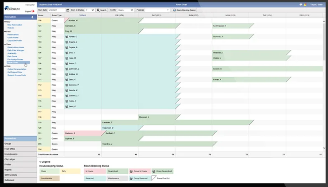Collapse the Legend section
Image resolution: width=328 pixels, height=187 pixels.
(x=40, y=162)
